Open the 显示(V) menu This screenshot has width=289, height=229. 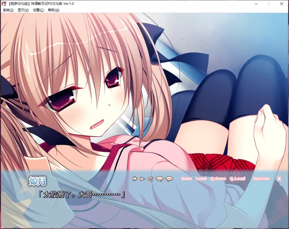tap(23, 10)
